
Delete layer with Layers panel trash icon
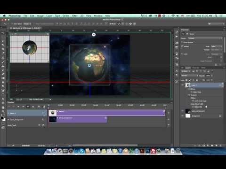pos(221,146)
